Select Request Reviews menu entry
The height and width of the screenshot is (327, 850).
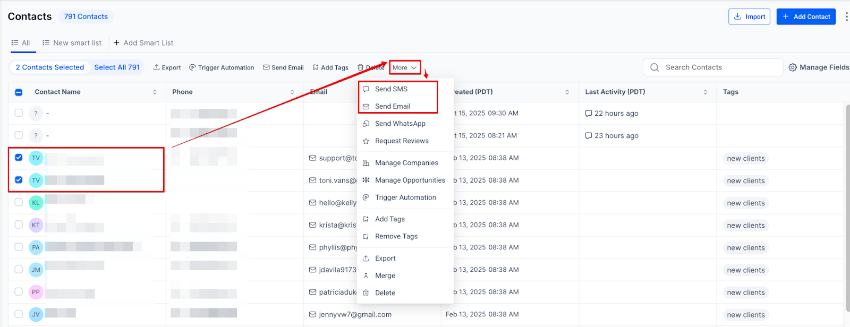(x=405, y=141)
